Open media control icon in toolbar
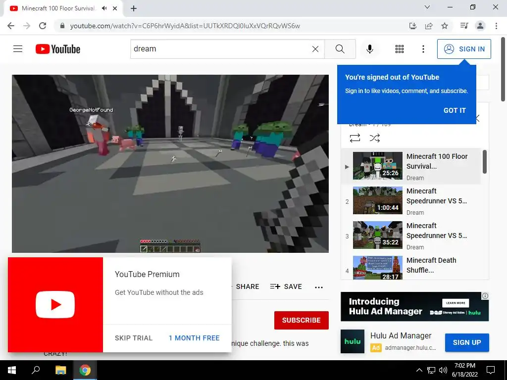Image resolution: width=507 pixels, height=380 pixels. 464,26
